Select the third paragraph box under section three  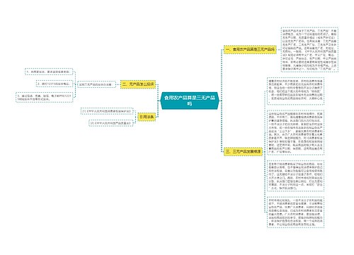coord(295,176)
